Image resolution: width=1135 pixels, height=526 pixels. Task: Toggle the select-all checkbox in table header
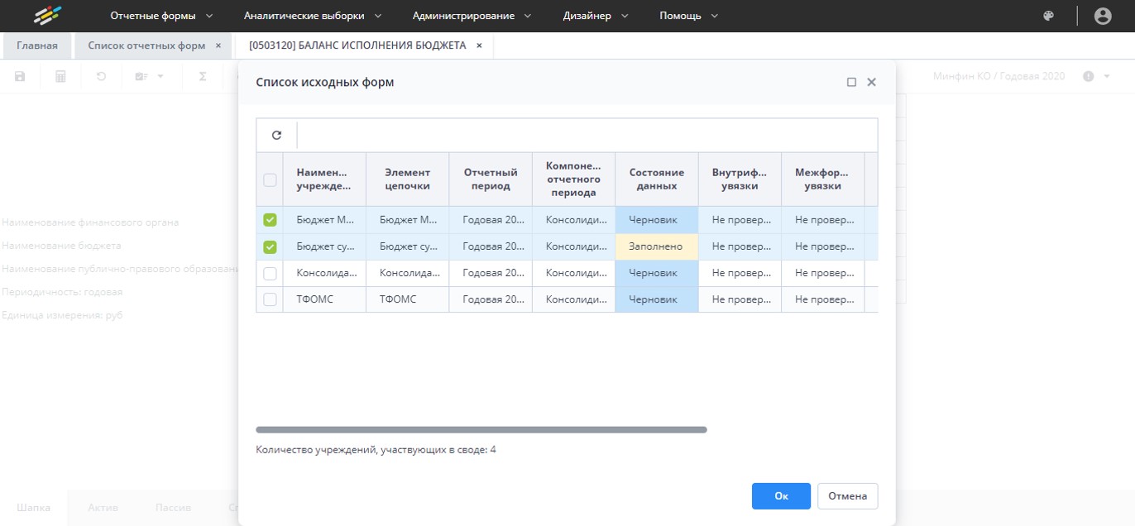pos(270,179)
